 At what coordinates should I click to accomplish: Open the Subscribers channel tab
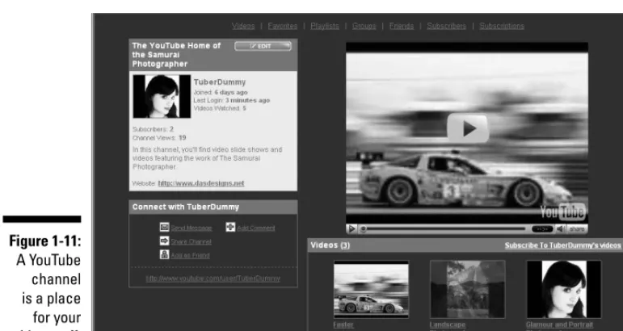tap(446, 26)
